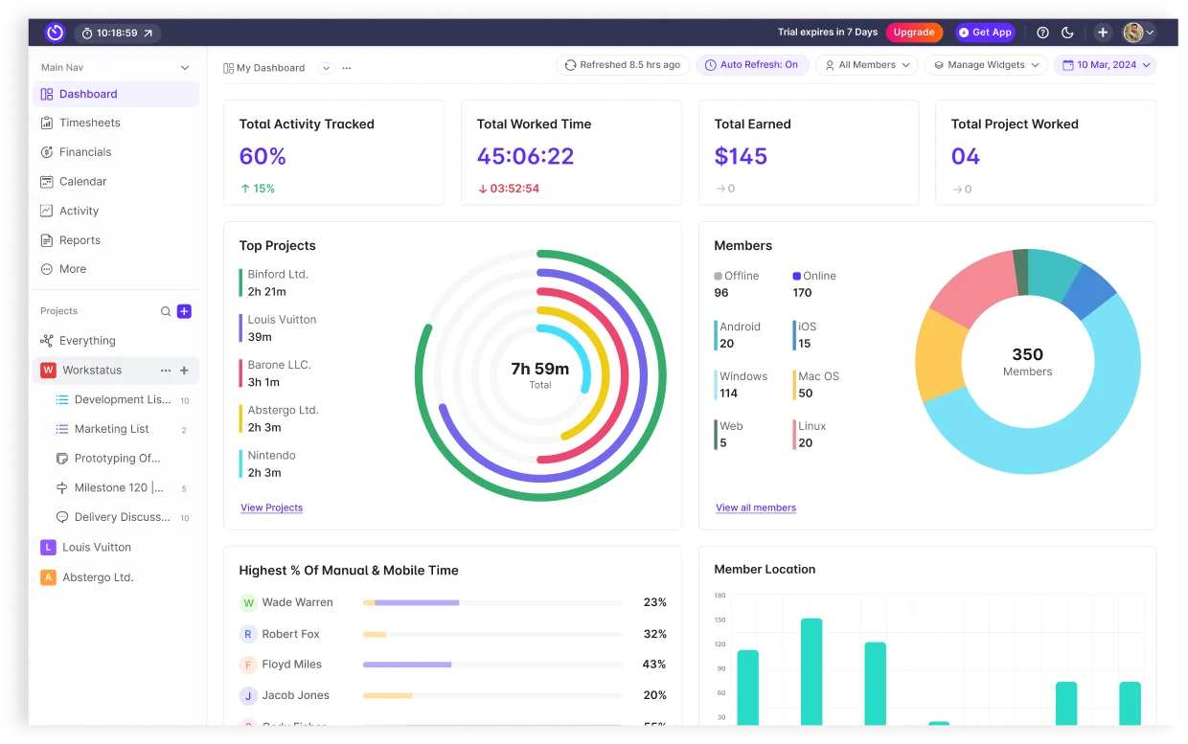Click the timer display showing 10:18:59
The image size is (1188, 744).
(x=117, y=33)
